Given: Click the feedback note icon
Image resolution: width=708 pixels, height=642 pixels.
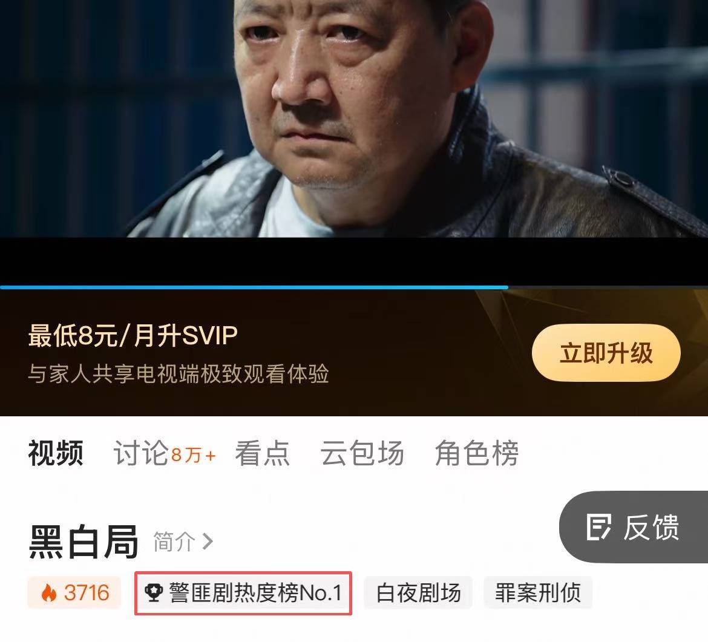Looking at the screenshot, I should pyautogui.click(x=598, y=527).
